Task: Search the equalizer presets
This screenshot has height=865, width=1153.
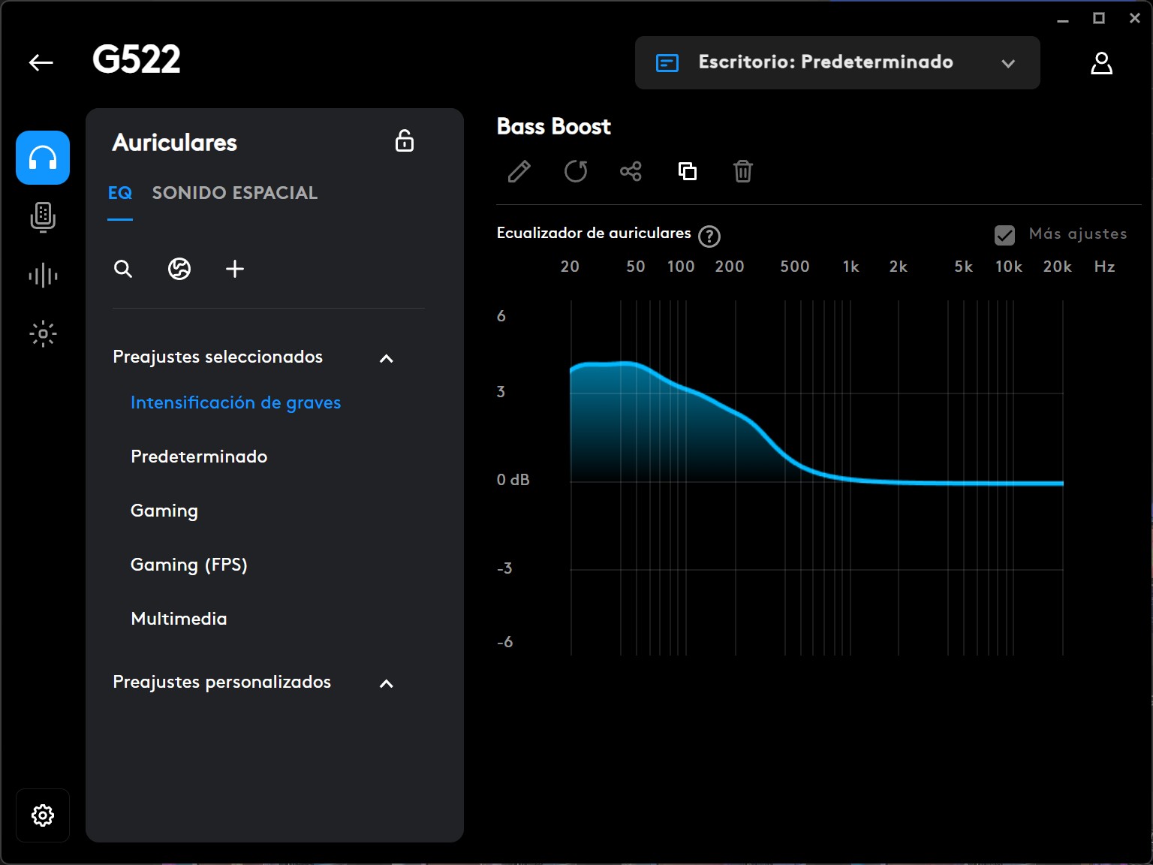Action: pyautogui.click(x=123, y=269)
